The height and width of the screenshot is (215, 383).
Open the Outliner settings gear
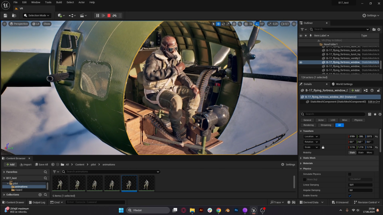click(379, 30)
